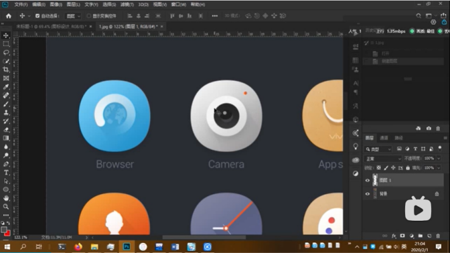Select the Path Selection tool

6,181
